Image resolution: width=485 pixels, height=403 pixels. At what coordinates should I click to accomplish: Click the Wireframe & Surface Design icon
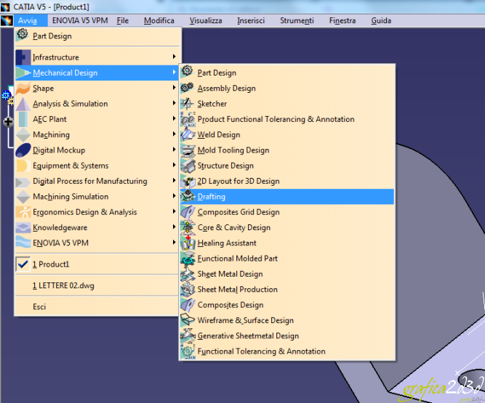pyautogui.click(x=188, y=320)
